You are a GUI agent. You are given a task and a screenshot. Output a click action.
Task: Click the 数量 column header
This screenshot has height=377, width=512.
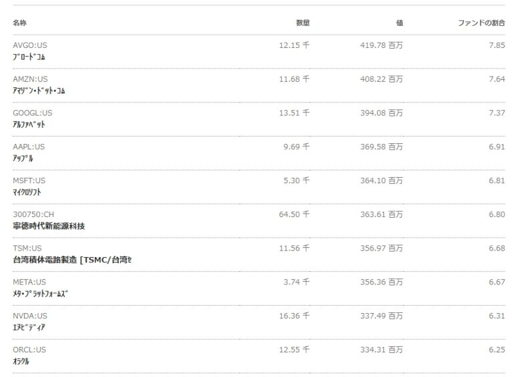pyautogui.click(x=303, y=23)
